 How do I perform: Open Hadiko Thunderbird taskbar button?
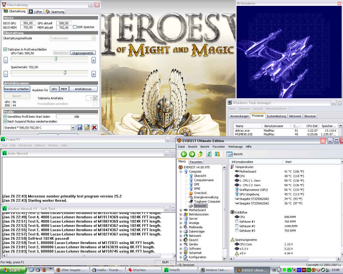pyautogui.click(x=107, y=270)
